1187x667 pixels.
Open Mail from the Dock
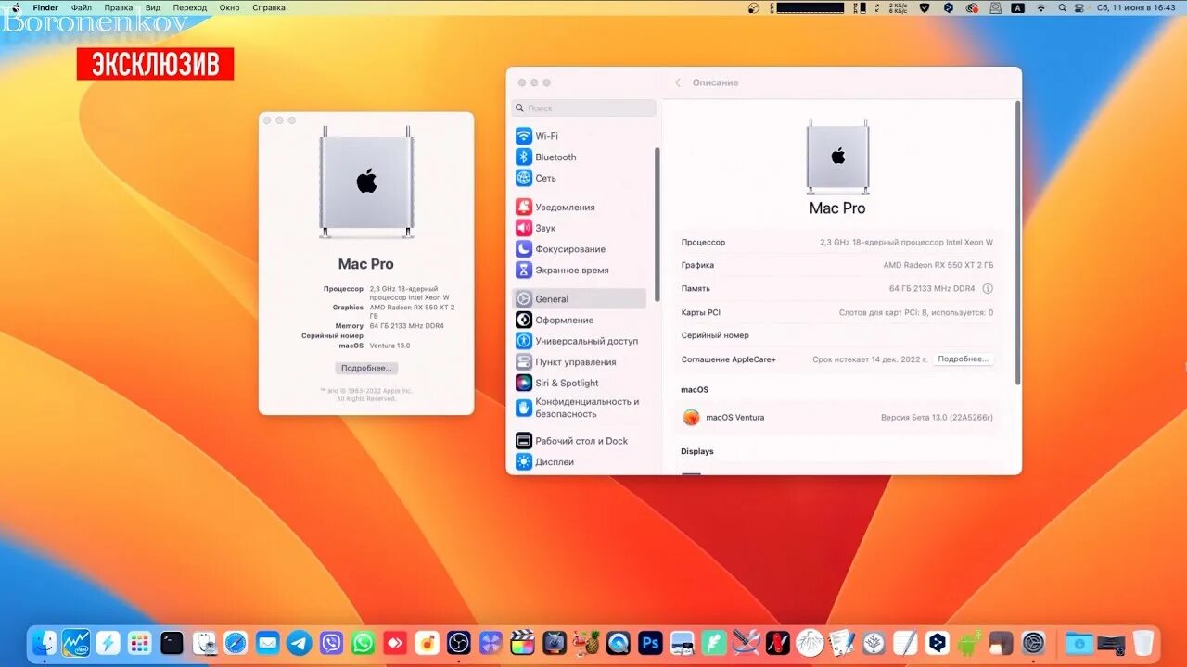[x=267, y=642]
